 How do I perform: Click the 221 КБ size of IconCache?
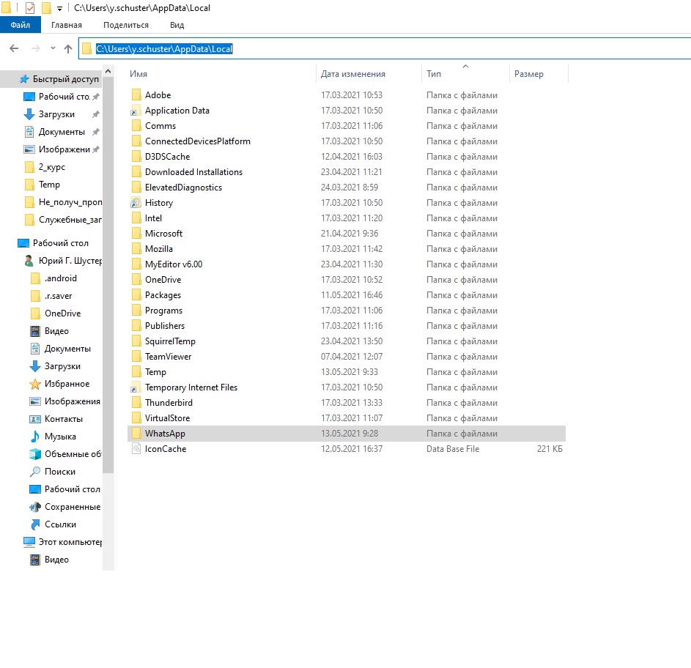pyautogui.click(x=550, y=449)
